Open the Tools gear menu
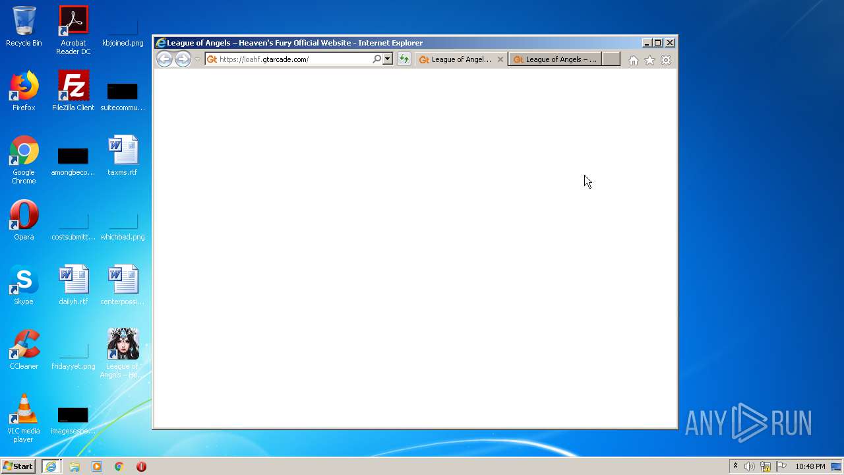 [666, 60]
